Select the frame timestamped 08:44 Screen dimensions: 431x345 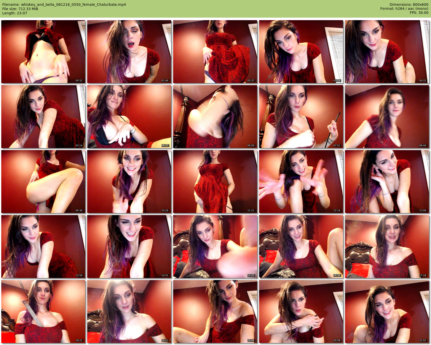pos(387,117)
